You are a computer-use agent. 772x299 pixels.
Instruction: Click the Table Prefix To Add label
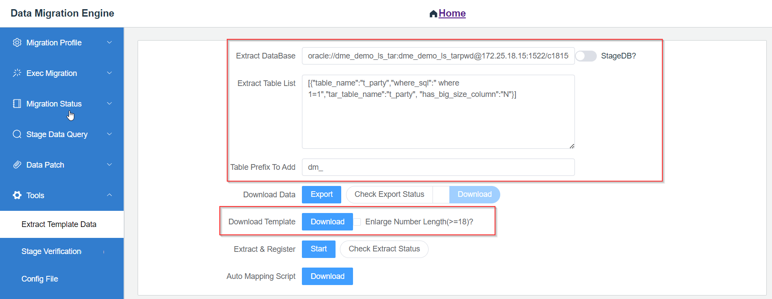coord(263,167)
